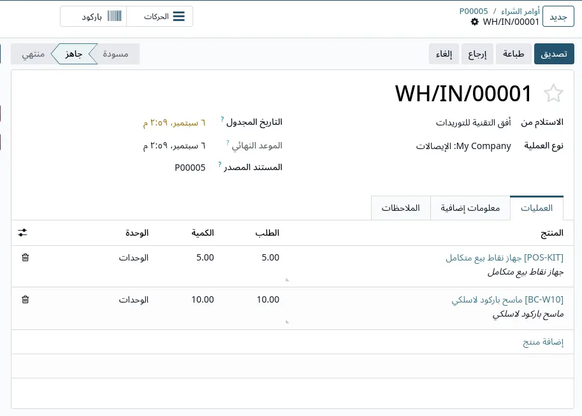Show help tooltip for المستند المصدر
The height and width of the screenshot is (416, 582).
[x=220, y=164]
